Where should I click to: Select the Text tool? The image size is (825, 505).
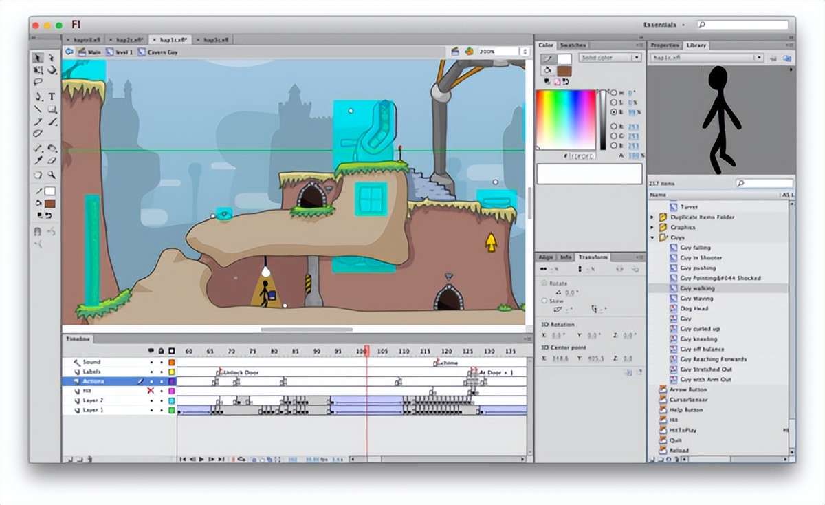point(52,96)
